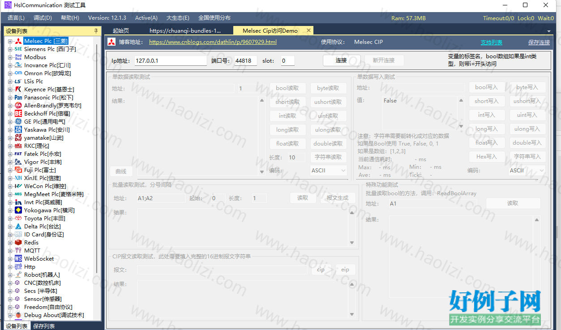
Task: Click the RKC icon in the device list
Action: click(x=18, y=146)
